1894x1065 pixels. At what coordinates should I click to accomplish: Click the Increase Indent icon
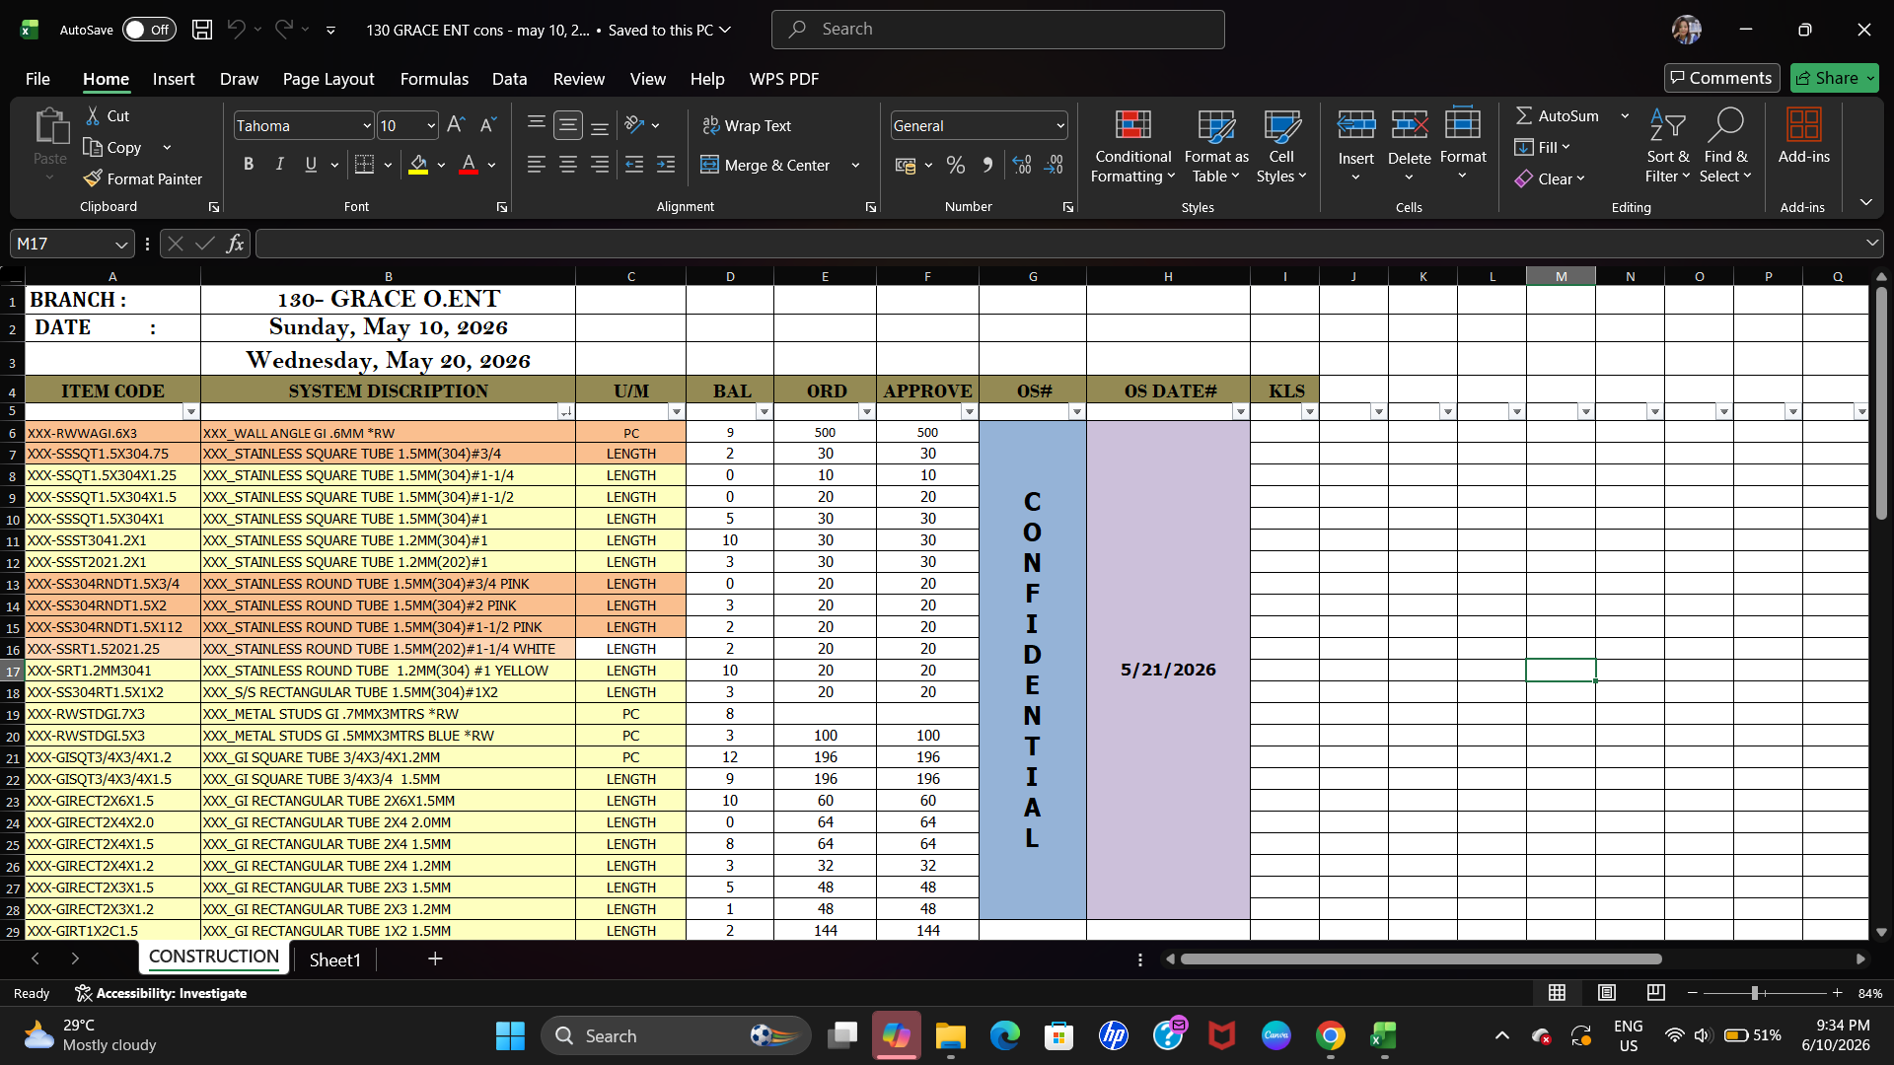tap(666, 165)
